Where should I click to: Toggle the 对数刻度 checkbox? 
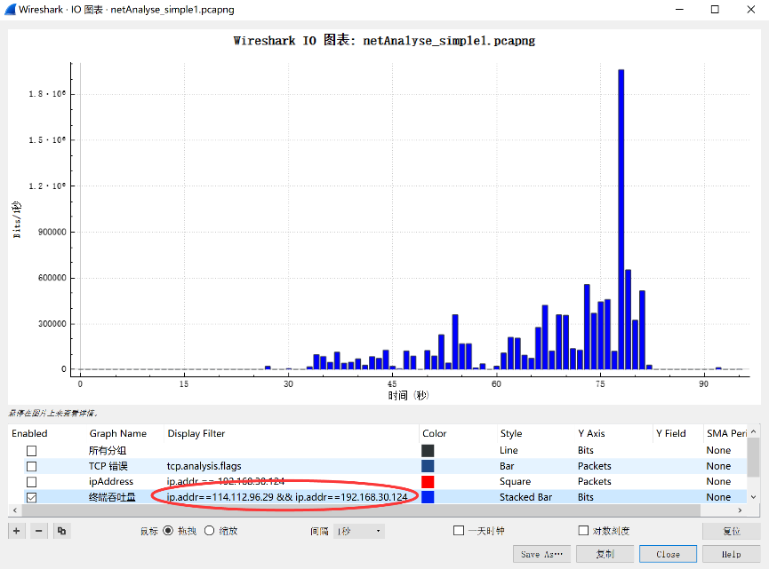583,531
